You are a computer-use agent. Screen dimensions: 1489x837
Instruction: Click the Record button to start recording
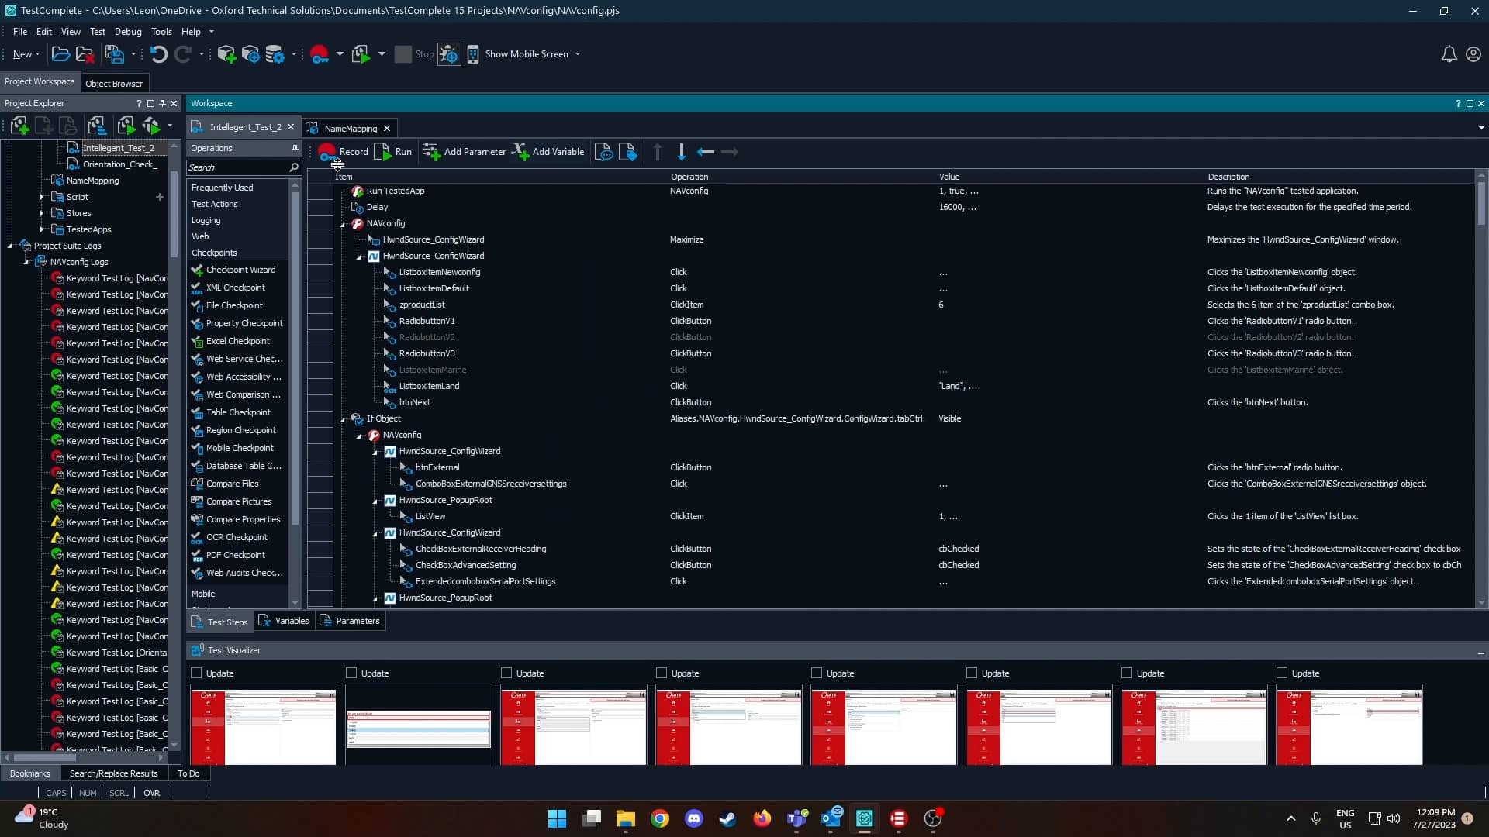[x=344, y=151]
